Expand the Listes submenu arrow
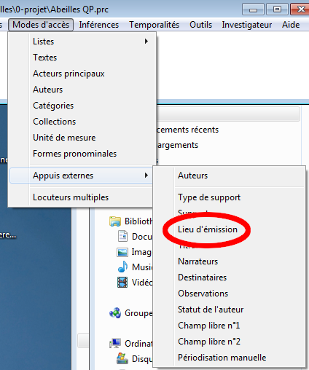309x370 pixels. [146, 42]
